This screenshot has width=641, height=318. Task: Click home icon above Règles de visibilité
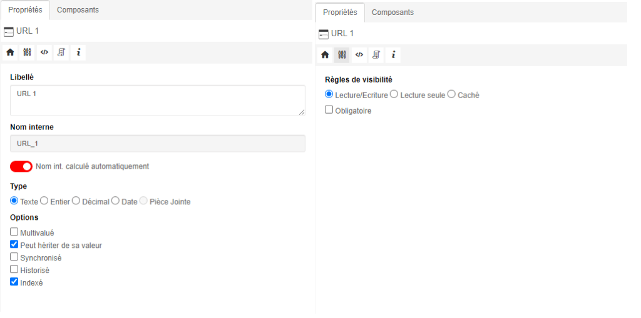point(325,55)
